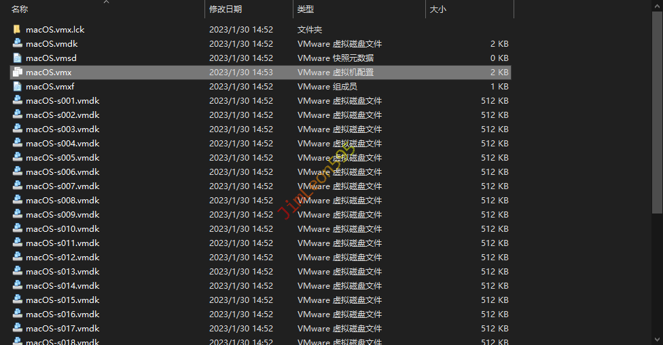This screenshot has height=345, width=663.
Task: Sort by the 名称 column header
Action: point(20,9)
